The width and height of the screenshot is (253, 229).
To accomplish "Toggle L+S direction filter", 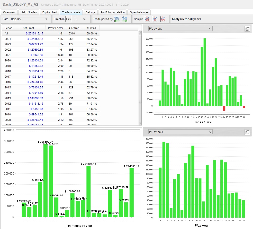I will tap(69, 19).
